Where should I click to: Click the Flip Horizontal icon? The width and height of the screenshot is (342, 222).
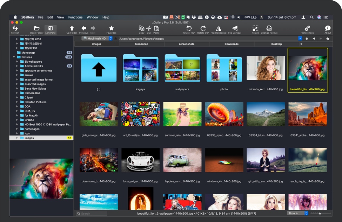(x=219, y=28)
